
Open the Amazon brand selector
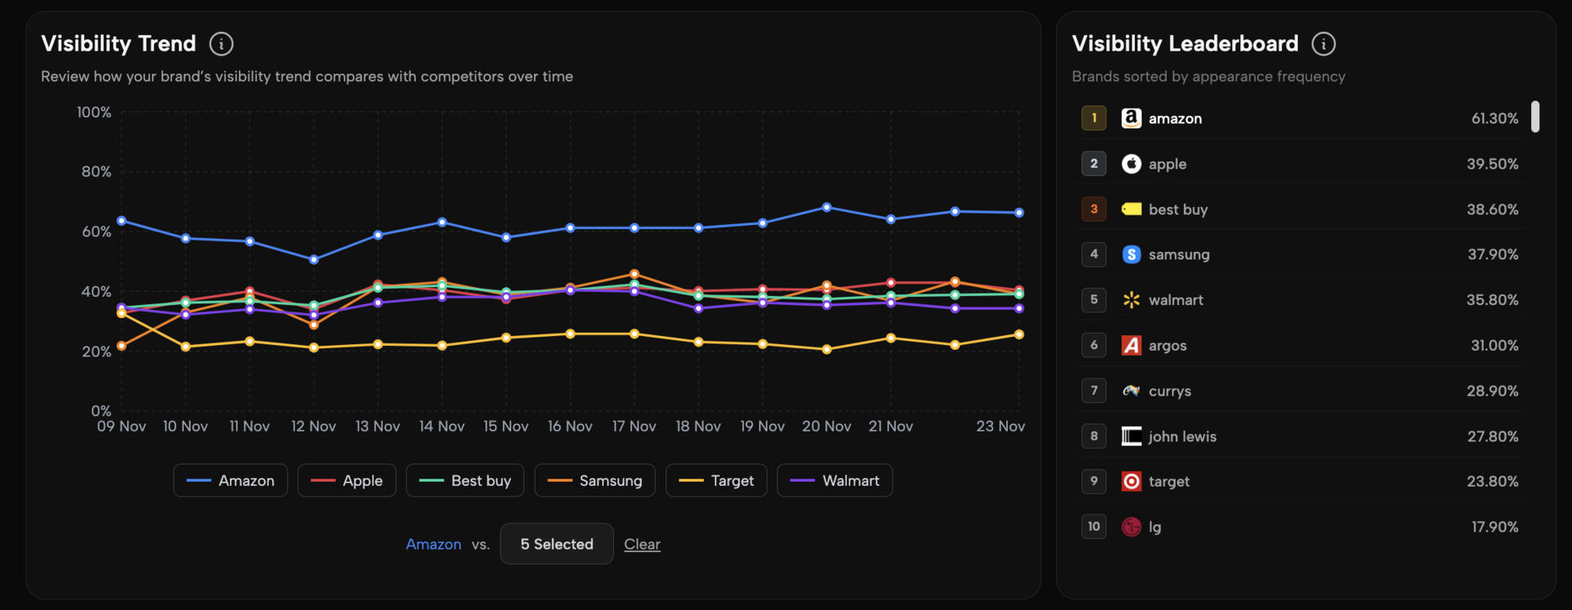point(433,543)
